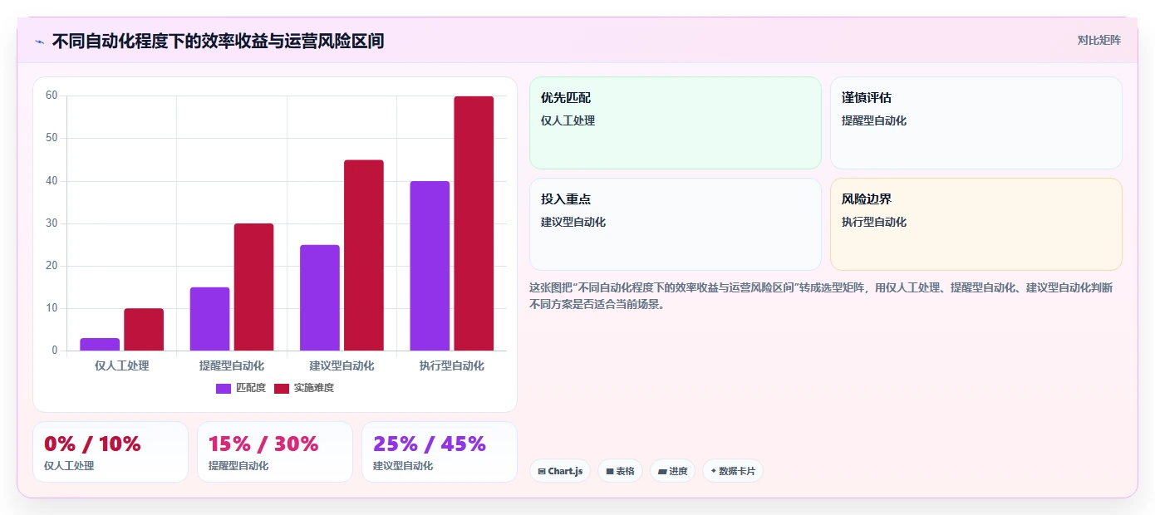Toggle the 匹配度 legend purple swatch
1155x515 pixels.
(224, 388)
